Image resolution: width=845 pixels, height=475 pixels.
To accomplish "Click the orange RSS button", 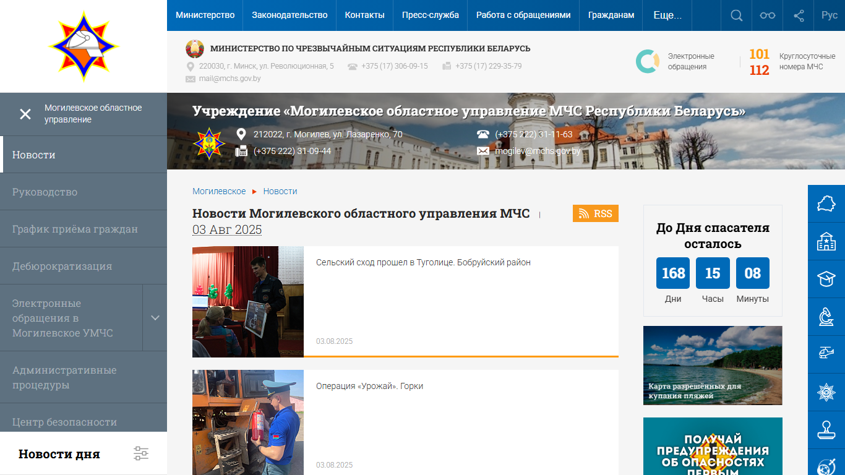I will tap(595, 213).
